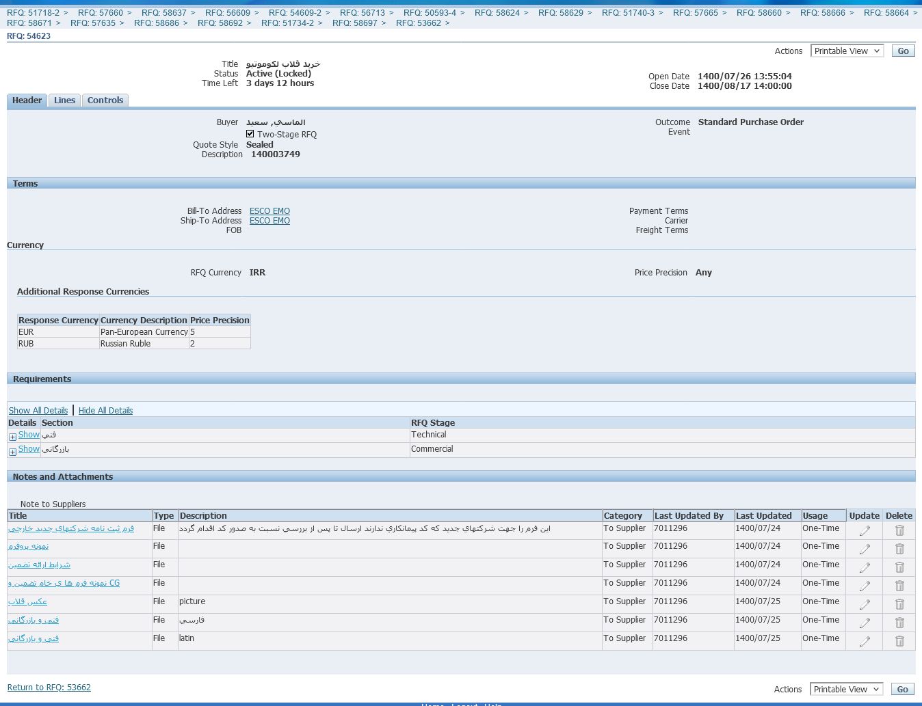
Task: Open breadcrumb RFQ: 58697
Action: tap(355, 23)
